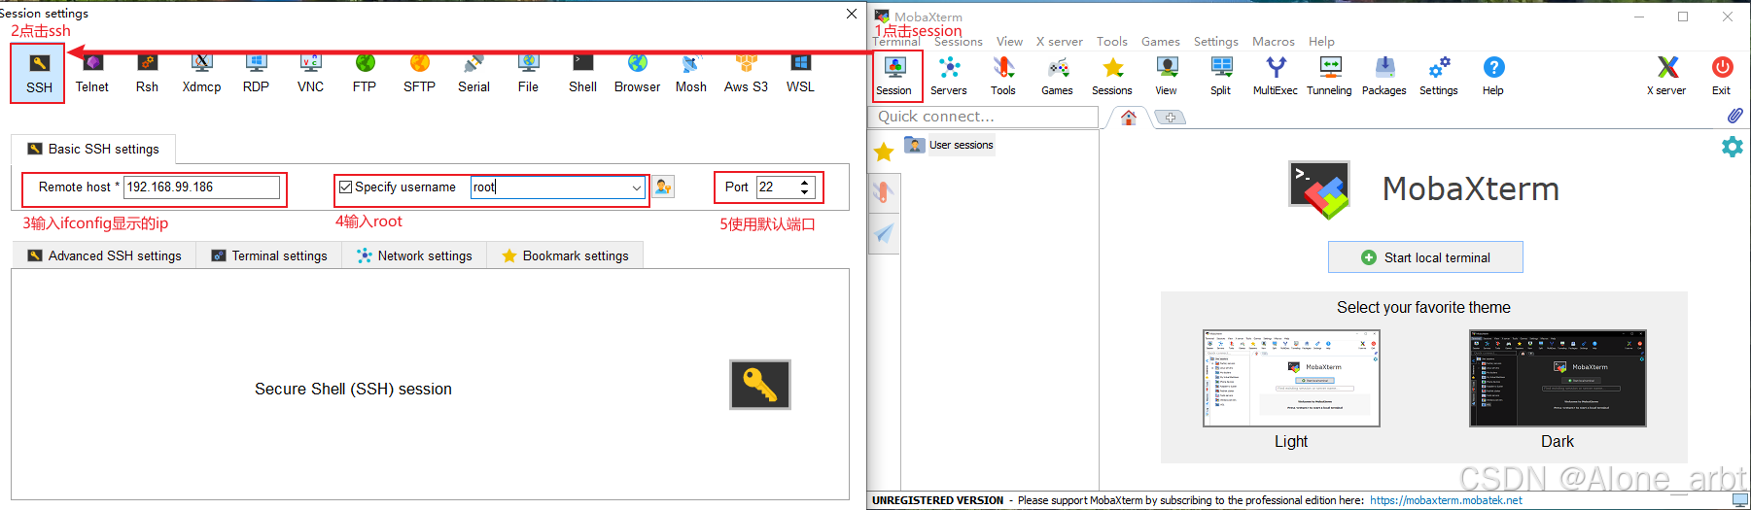Open Tools icon in MobaXterm toolbar
The image size is (1751, 510).
pos(1003,76)
